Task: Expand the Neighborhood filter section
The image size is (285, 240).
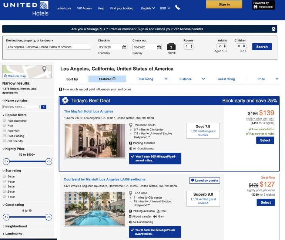Action: click(x=16, y=226)
